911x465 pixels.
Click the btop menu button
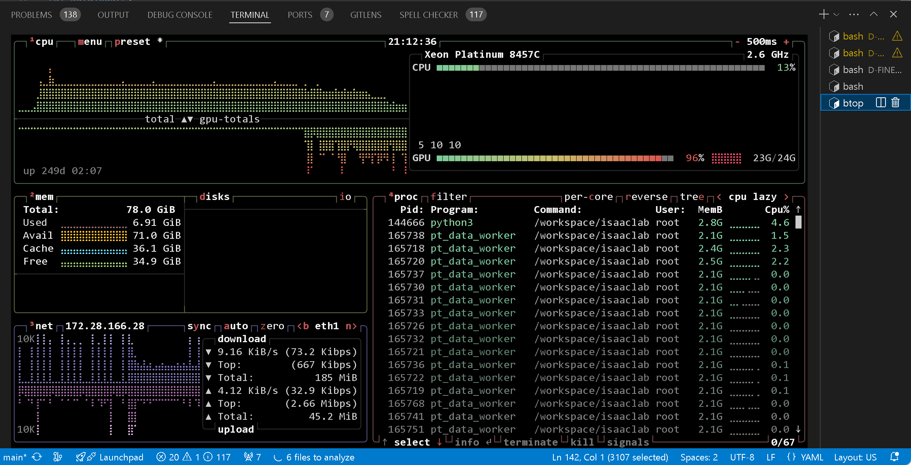click(90, 41)
